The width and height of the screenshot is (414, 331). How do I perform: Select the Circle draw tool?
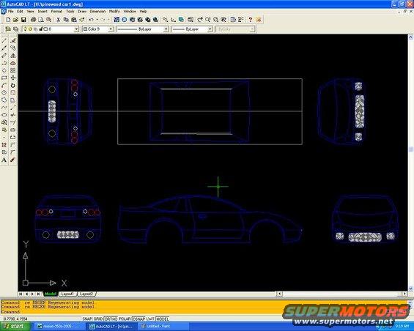tap(4, 93)
